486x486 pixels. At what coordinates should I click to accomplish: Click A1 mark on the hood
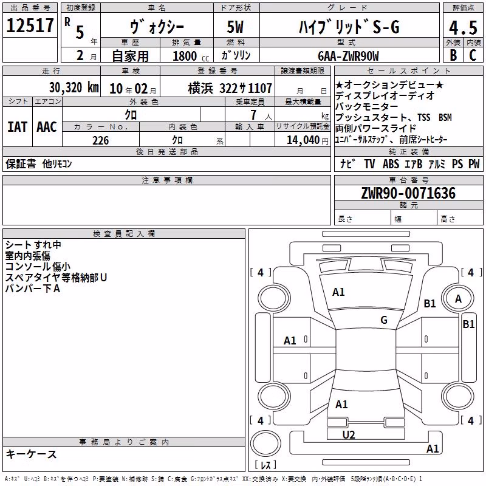[338, 292]
